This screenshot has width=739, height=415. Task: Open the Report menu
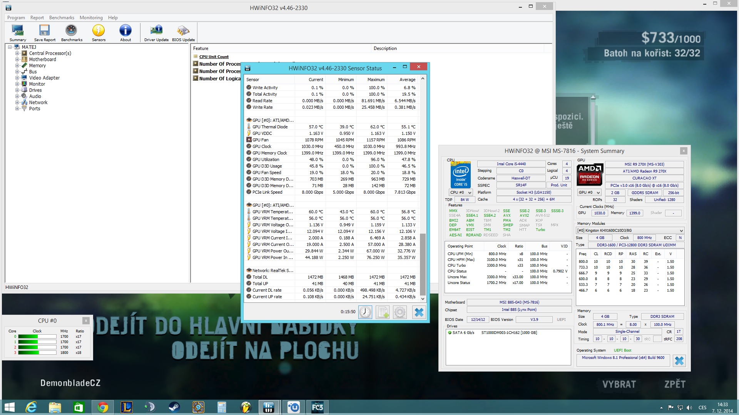(37, 18)
